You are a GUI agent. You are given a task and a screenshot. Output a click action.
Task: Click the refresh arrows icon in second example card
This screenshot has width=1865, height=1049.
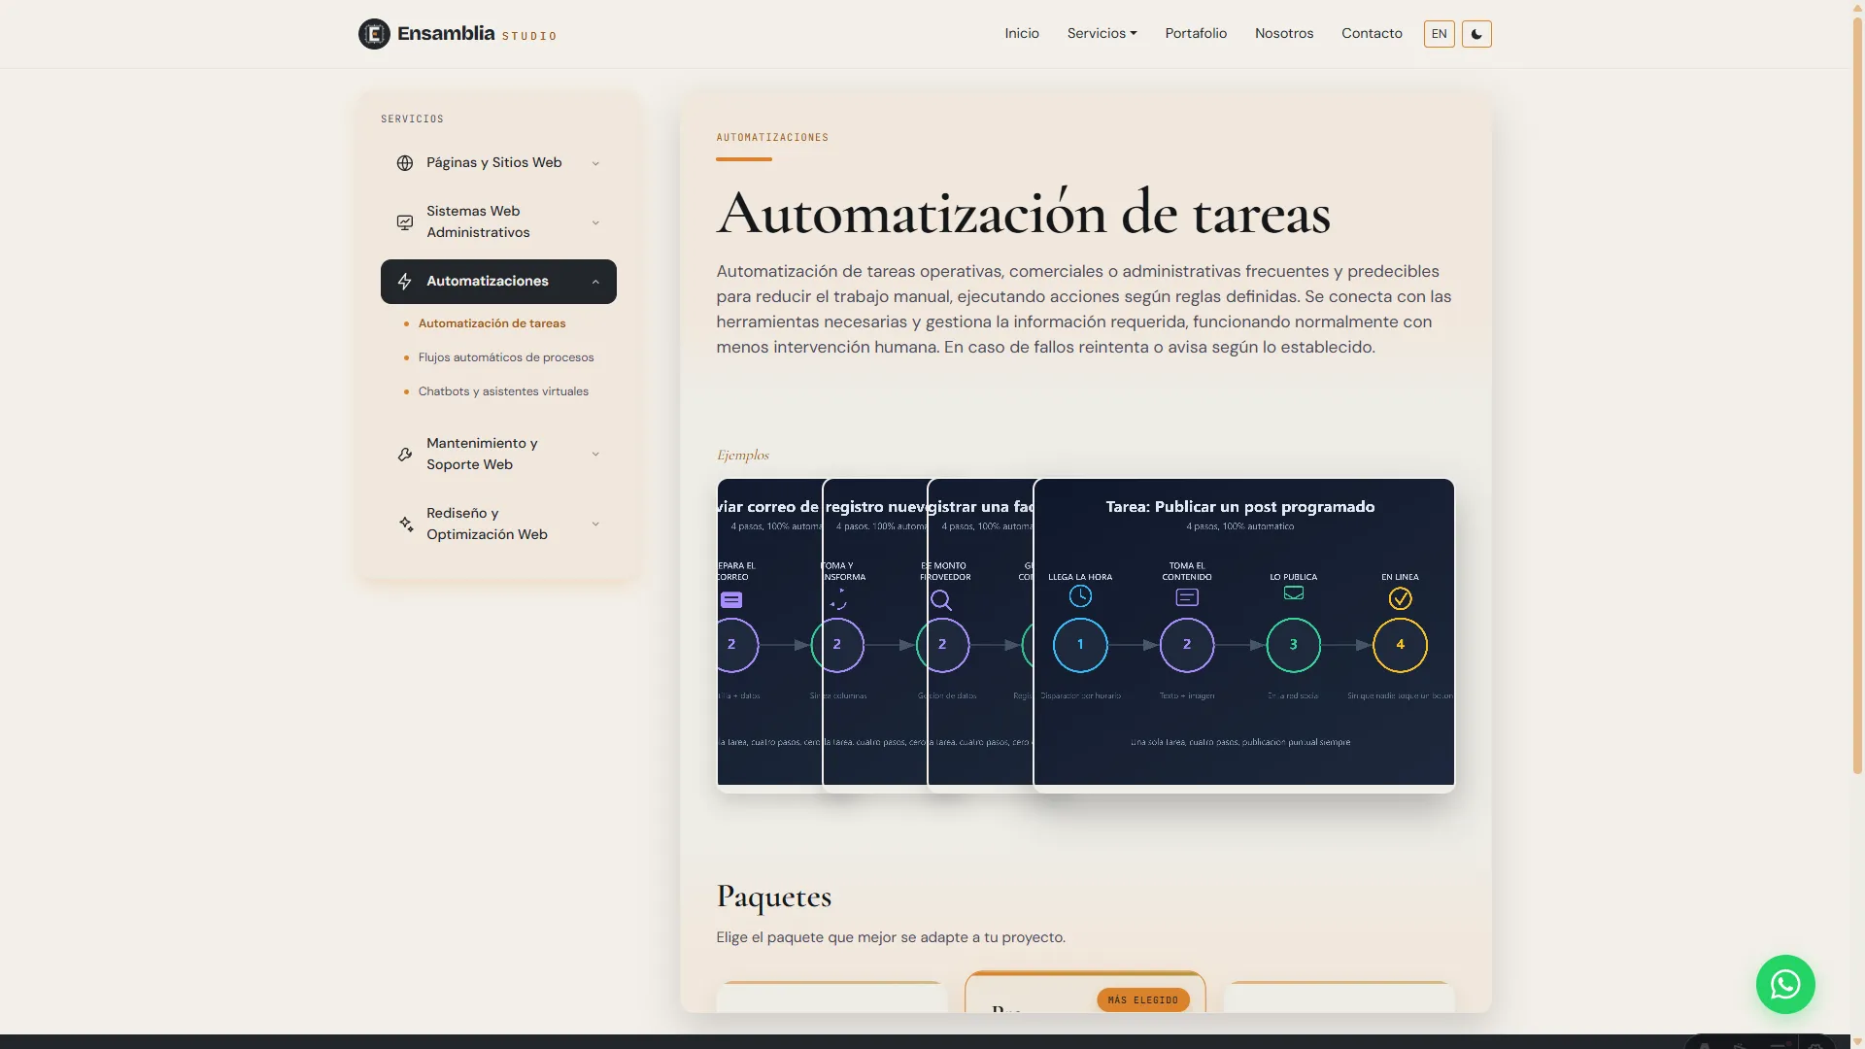coord(838,600)
